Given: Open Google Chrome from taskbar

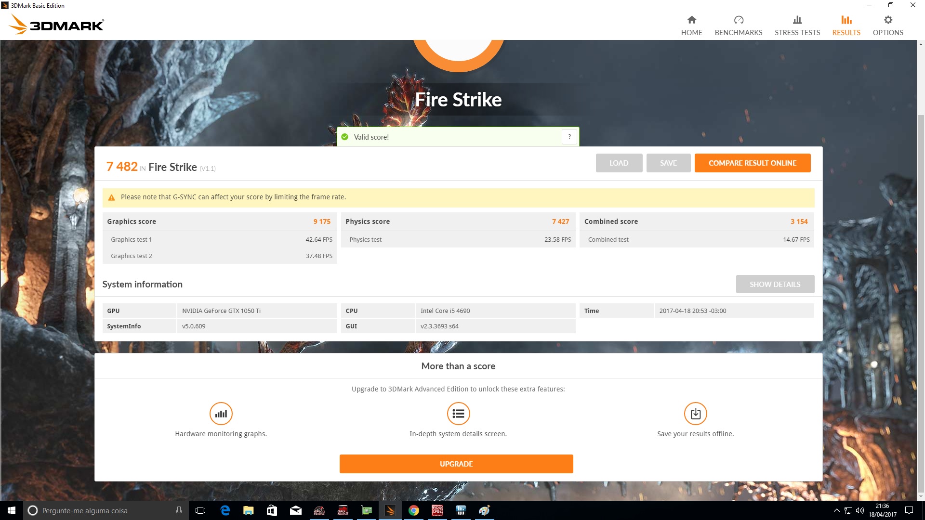Looking at the screenshot, I should point(414,510).
